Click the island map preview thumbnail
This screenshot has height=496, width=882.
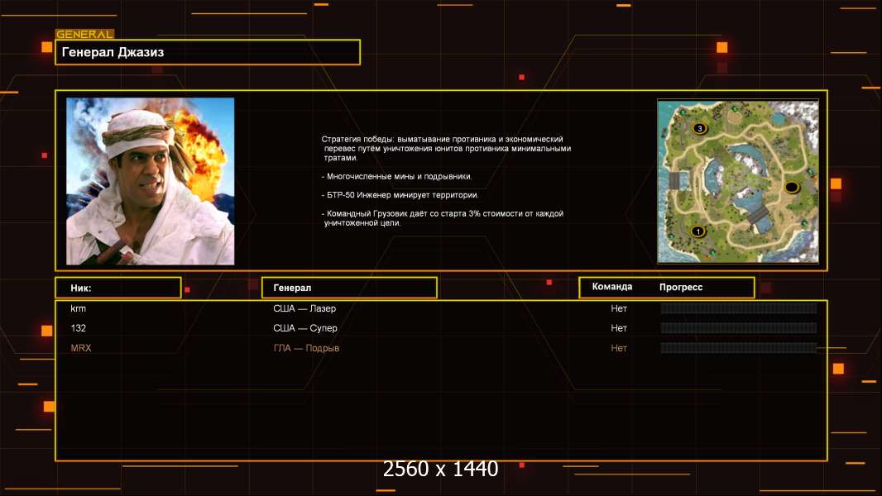[738, 181]
